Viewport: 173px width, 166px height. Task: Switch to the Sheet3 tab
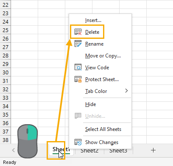point(118,151)
